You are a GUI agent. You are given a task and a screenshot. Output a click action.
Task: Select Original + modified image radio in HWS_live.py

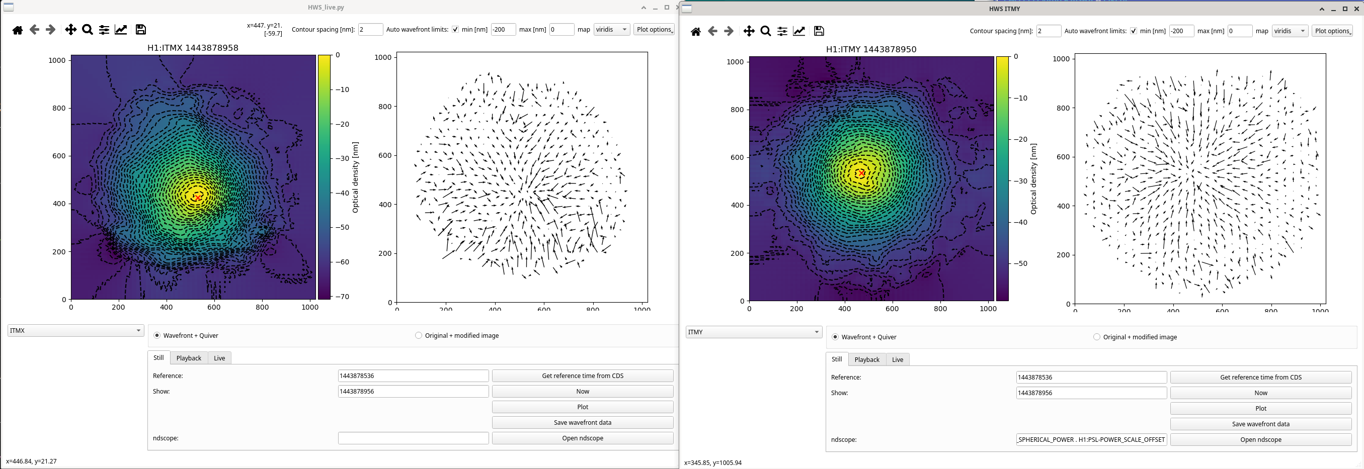(x=419, y=336)
